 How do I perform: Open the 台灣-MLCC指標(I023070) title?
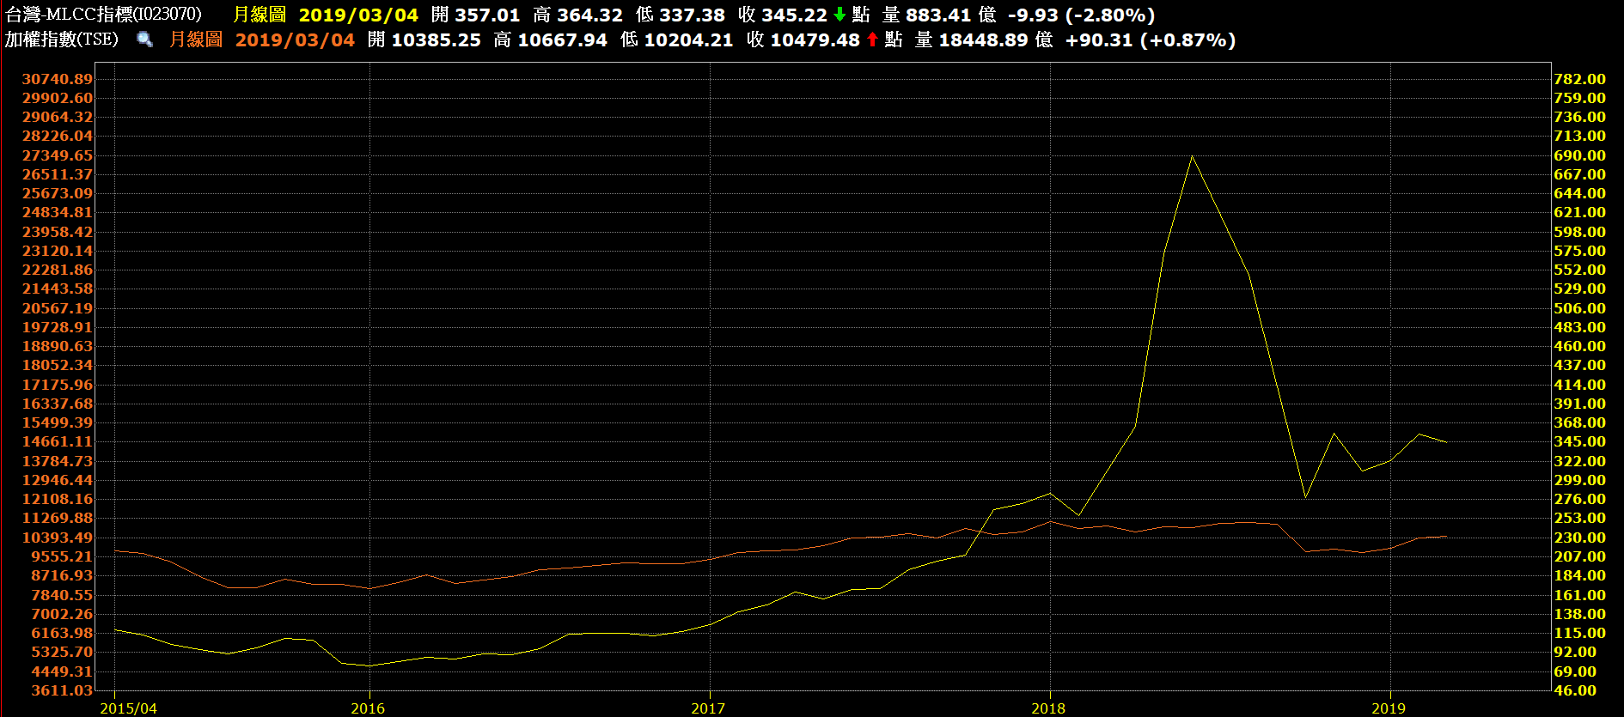pyautogui.click(x=103, y=15)
